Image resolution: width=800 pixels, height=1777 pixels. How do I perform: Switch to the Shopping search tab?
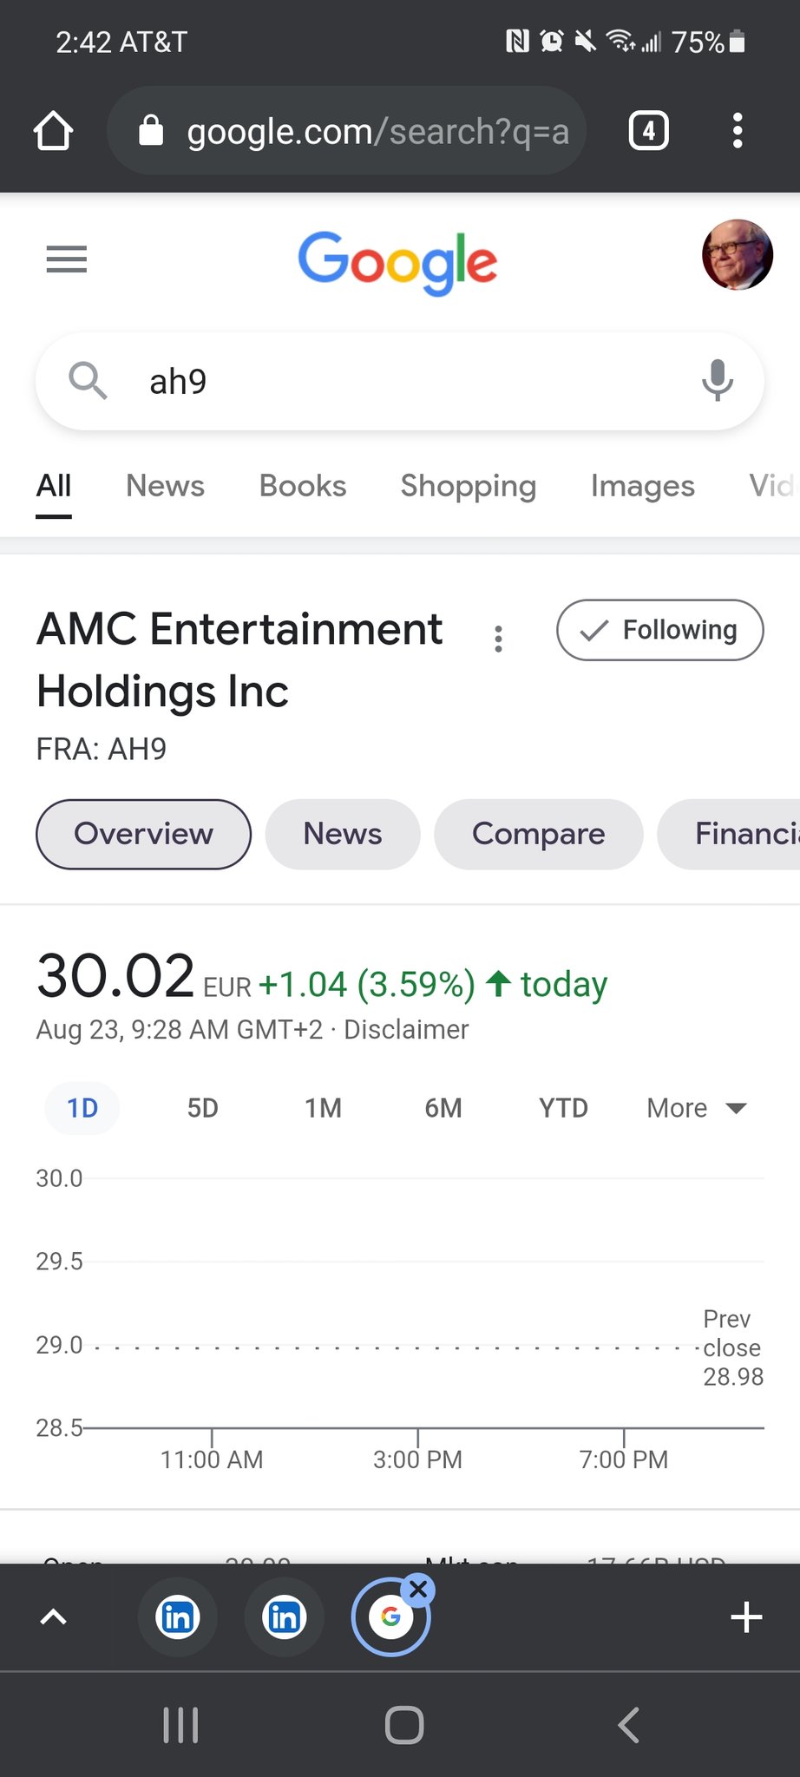[x=468, y=486]
